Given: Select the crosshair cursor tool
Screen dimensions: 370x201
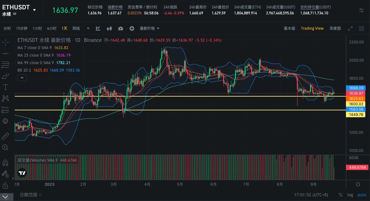Looking at the screenshot, I should coord(5,43).
